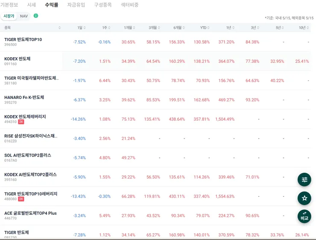Click KODEX 반도체 10-year value 25.41%
316x240 pixels.
coord(302,61)
